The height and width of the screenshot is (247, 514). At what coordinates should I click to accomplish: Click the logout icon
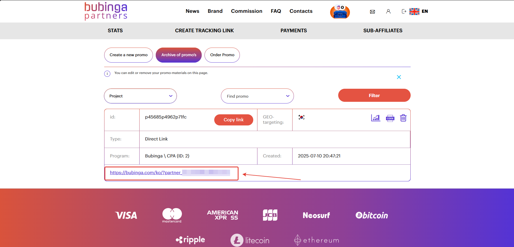click(x=404, y=11)
